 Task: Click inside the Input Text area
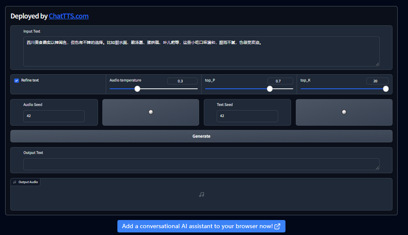coord(201,54)
